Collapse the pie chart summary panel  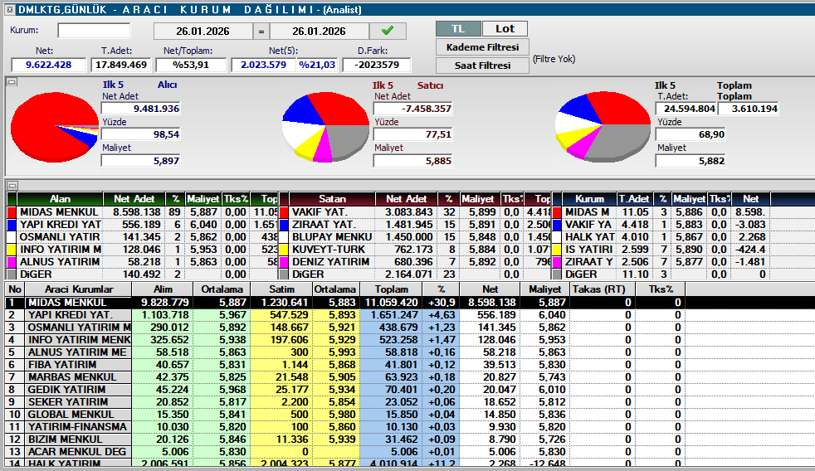12,82
